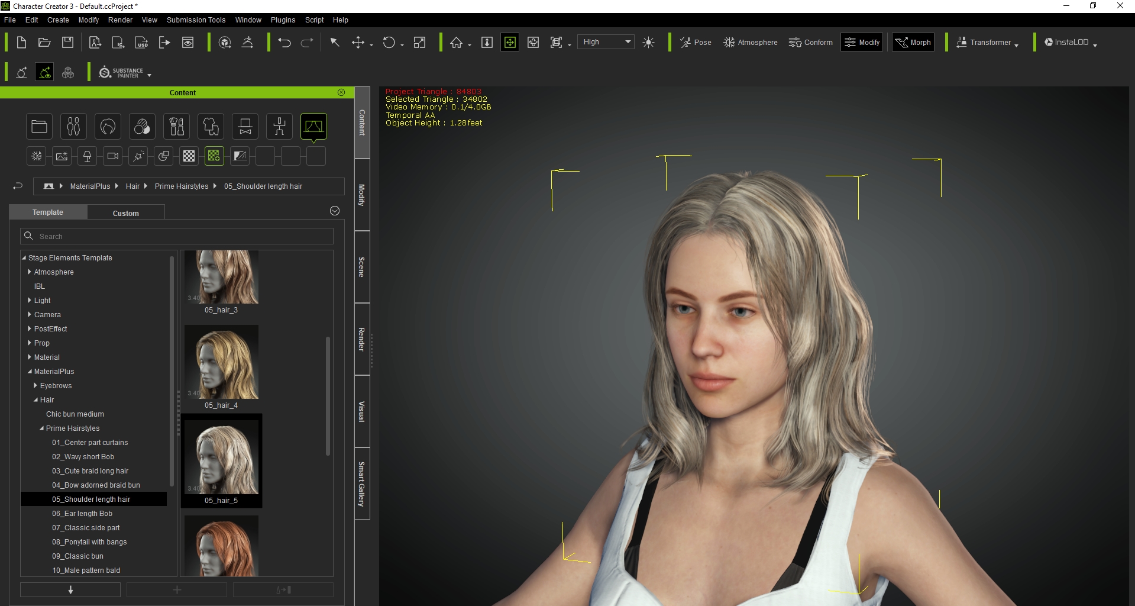The width and height of the screenshot is (1135, 606).
Task: Toggle the Conform mode button
Action: (810, 42)
